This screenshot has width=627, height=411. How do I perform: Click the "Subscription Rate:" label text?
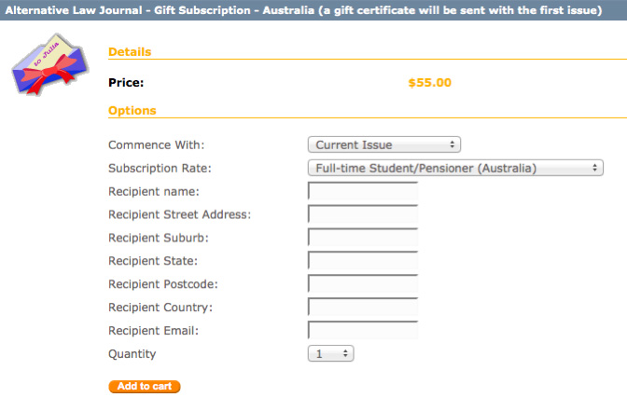[x=160, y=168]
